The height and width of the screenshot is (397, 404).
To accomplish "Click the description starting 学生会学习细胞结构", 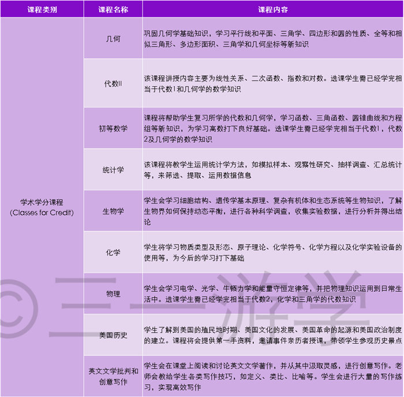I will point(273,211).
